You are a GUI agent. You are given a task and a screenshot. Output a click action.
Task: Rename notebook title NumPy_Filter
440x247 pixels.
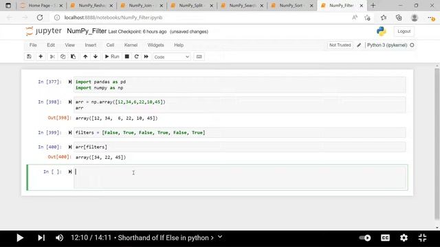click(x=87, y=31)
